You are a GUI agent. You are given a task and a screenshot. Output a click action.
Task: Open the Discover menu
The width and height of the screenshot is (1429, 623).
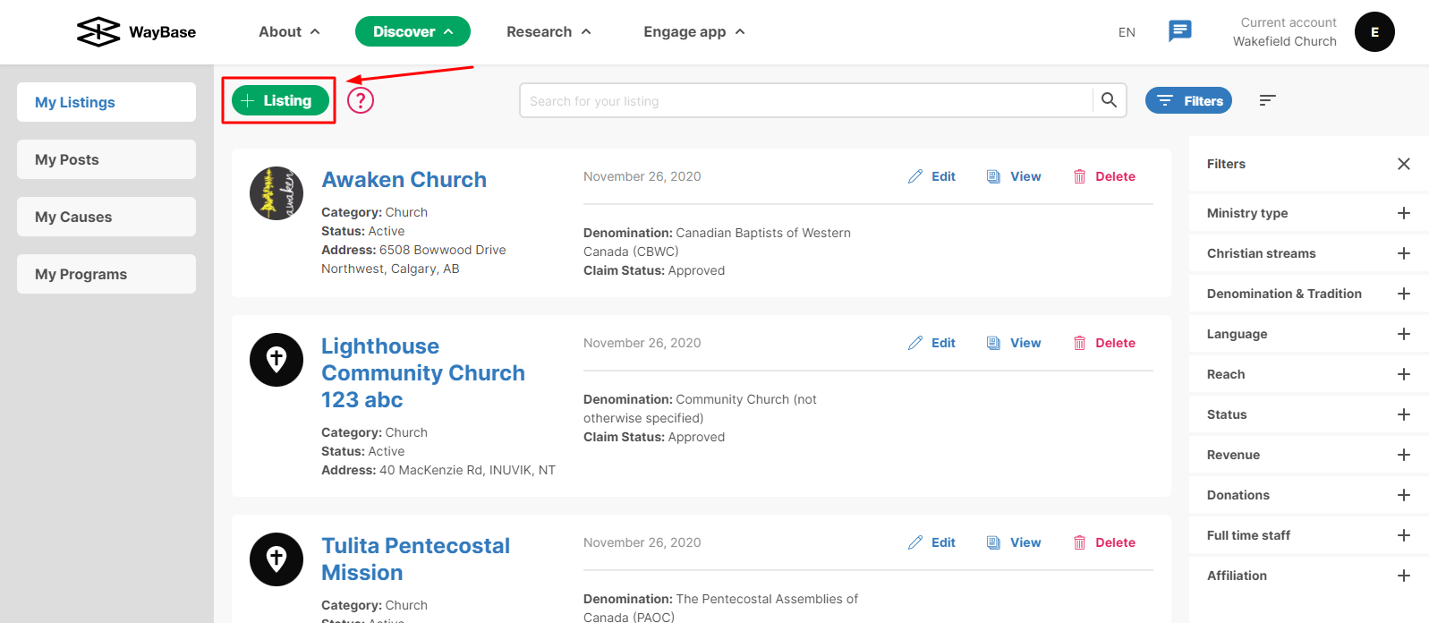(413, 31)
